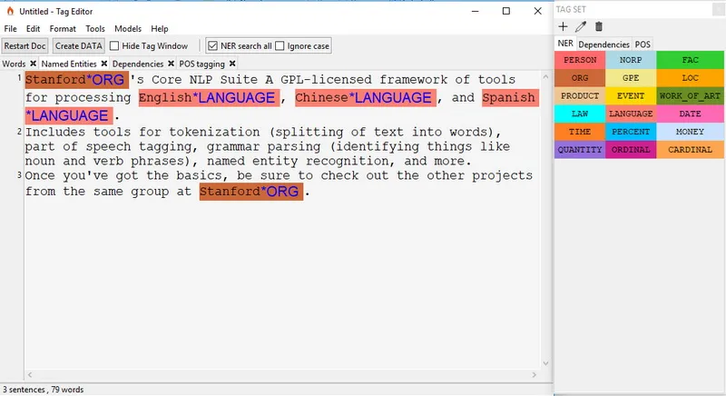The width and height of the screenshot is (726, 396).
Task: Uncheck NER search all checkbox
Action: [x=212, y=45]
